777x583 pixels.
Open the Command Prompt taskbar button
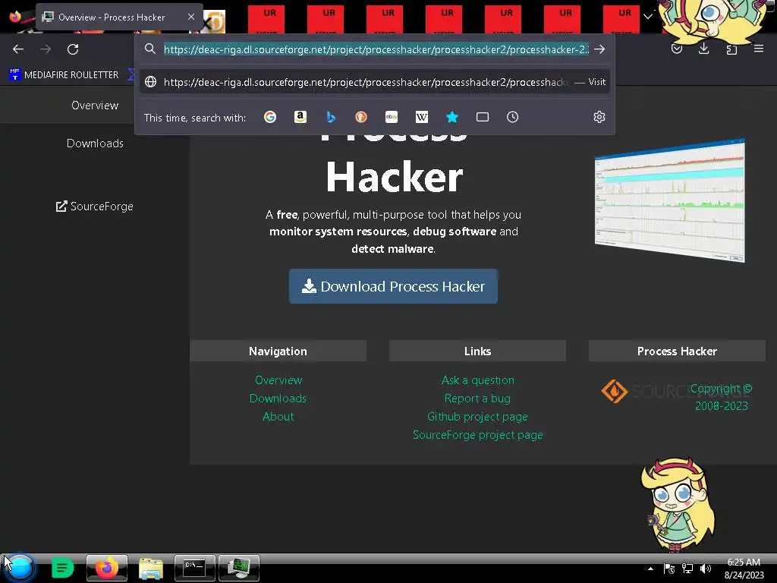[x=195, y=568]
